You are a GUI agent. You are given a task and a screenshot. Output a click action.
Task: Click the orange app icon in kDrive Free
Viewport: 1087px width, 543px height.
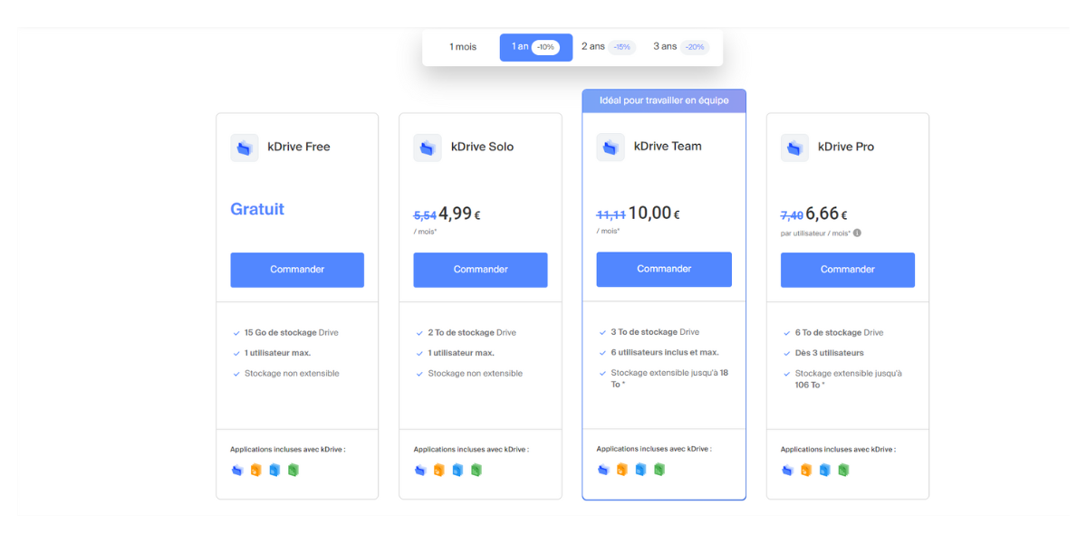[x=255, y=471]
